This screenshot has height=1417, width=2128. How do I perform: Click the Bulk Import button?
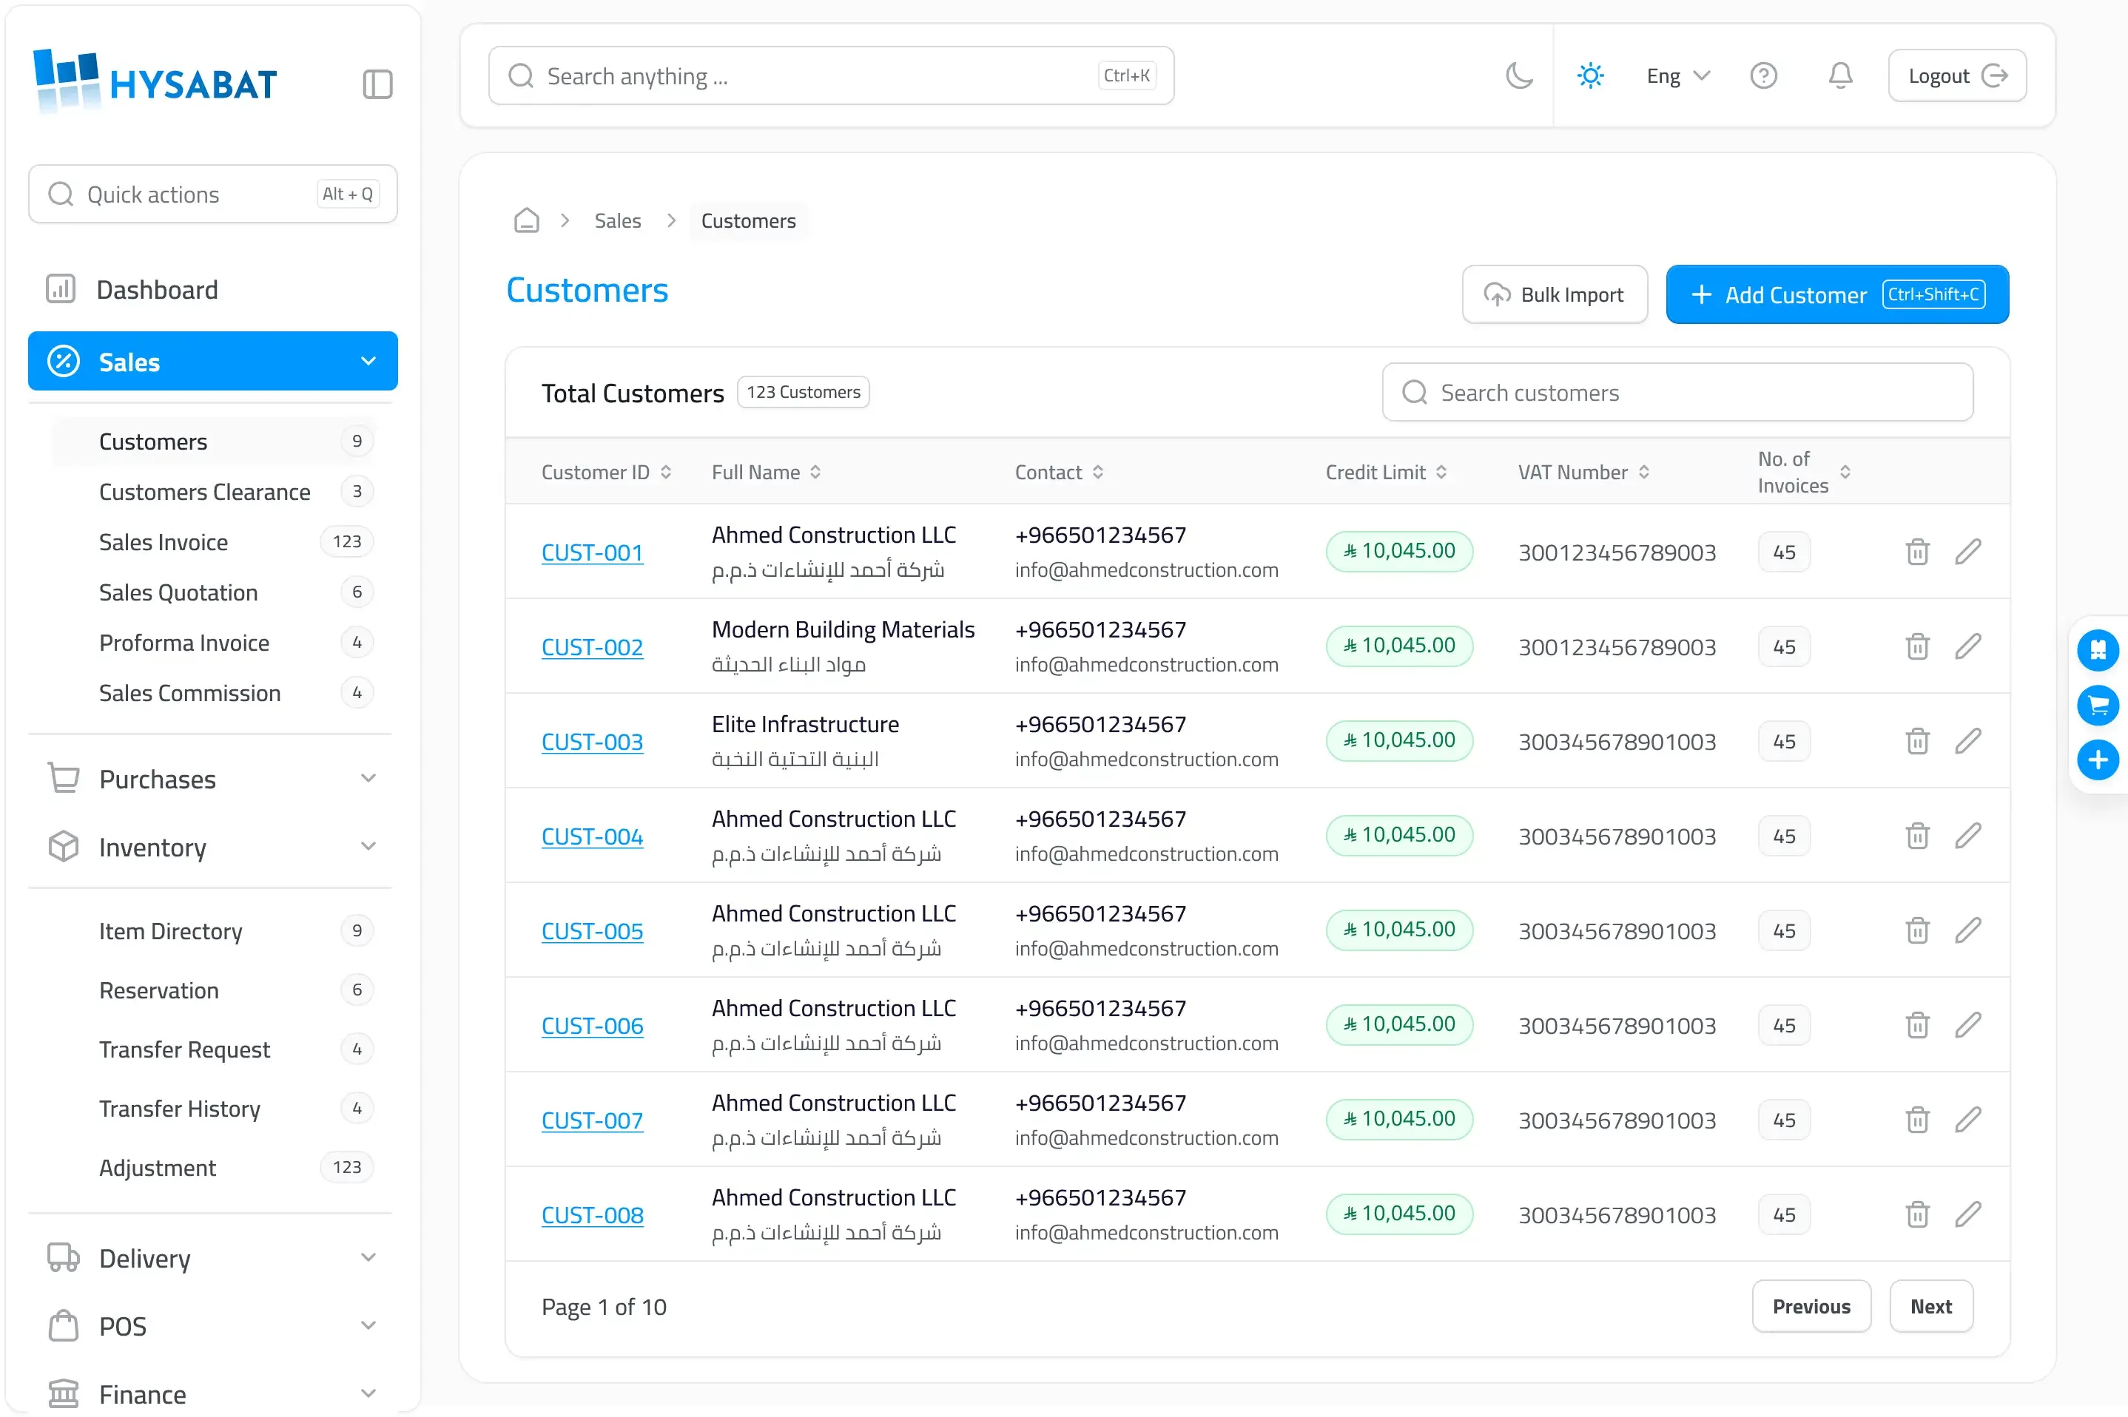point(1554,294)
